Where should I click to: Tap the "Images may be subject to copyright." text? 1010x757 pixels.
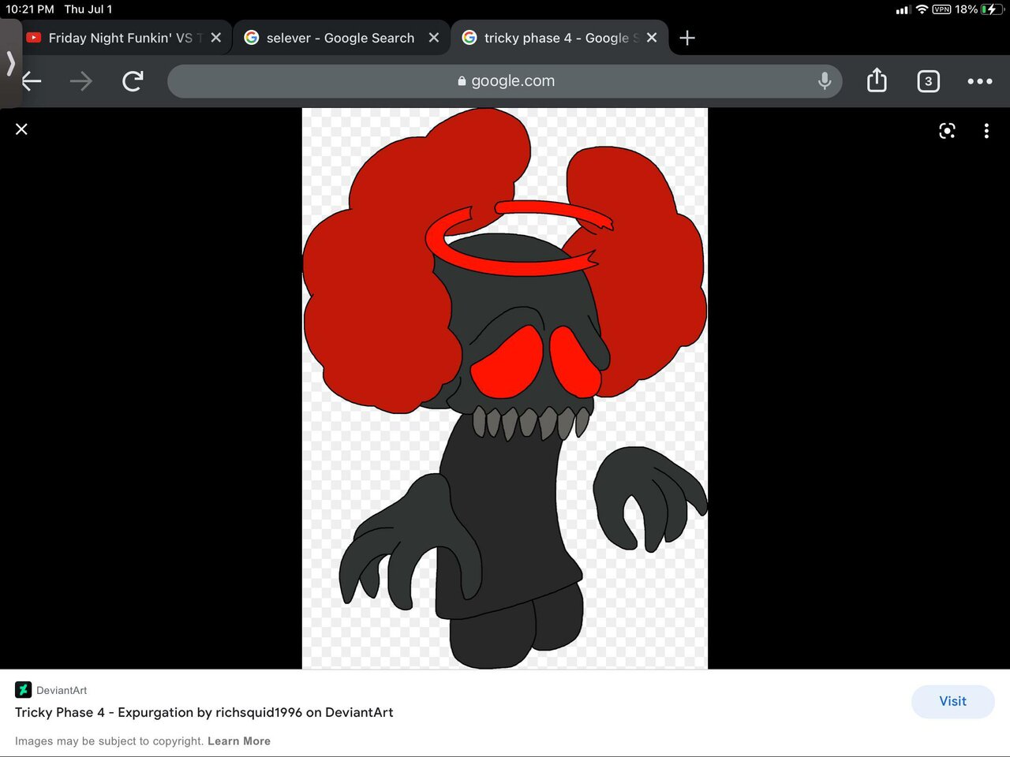(109, 741)
